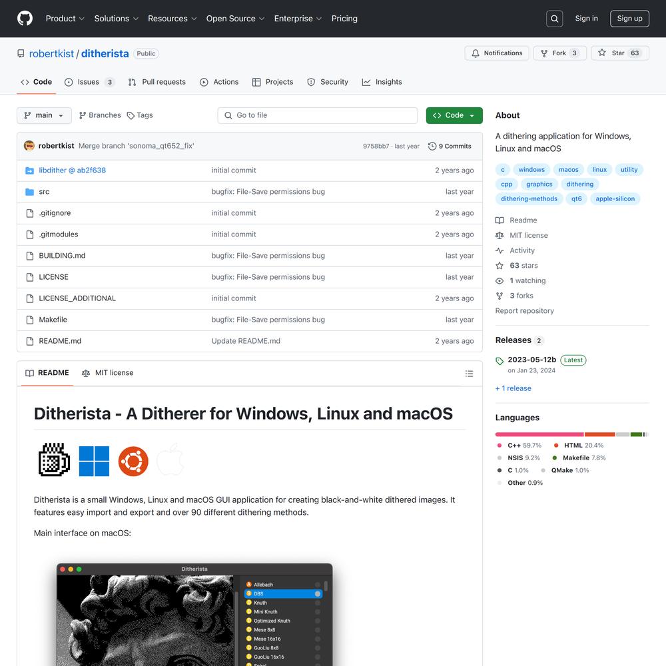This screenshot has width=666, height=666.
Task: Expand the Open Source dropdown
Action: point(235,19)
